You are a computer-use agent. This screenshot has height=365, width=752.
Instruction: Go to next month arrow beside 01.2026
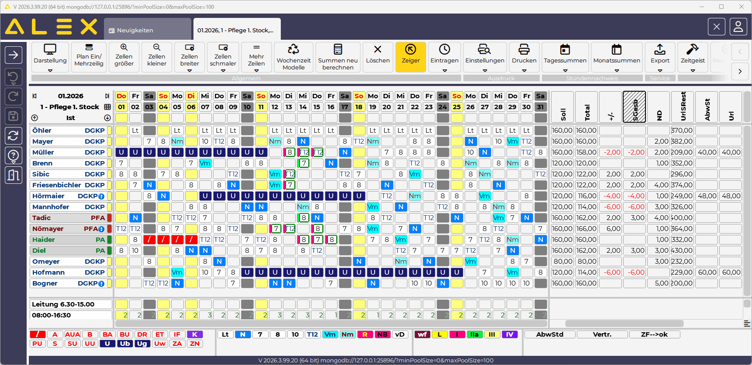[x=107, y=96]
